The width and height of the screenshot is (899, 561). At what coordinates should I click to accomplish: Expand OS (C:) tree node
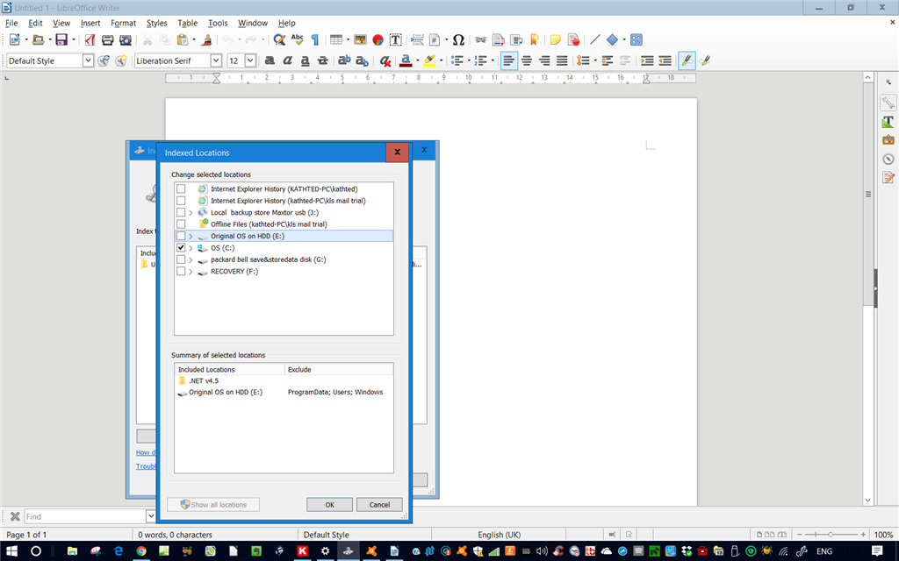pyautogui.click(x=191, y=248)
